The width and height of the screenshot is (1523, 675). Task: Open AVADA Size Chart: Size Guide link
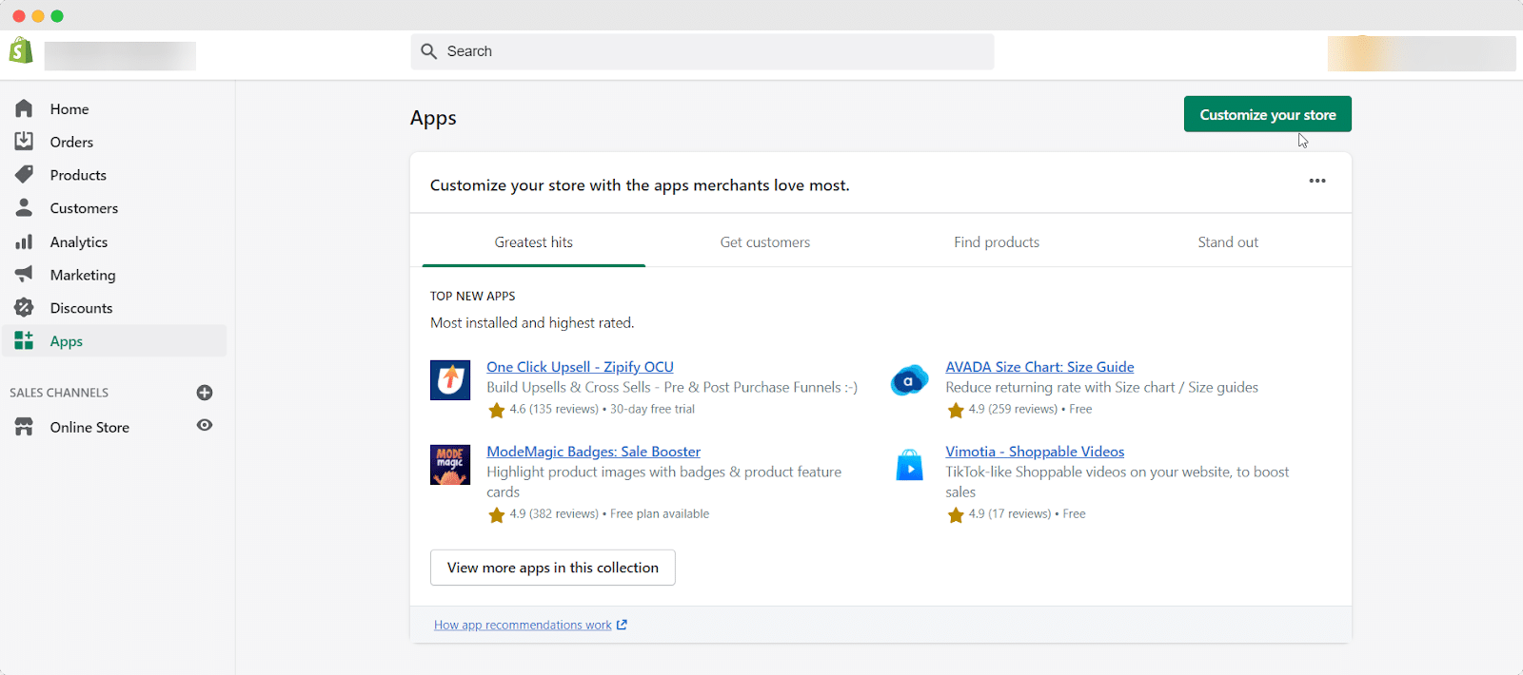(1039, 367)
